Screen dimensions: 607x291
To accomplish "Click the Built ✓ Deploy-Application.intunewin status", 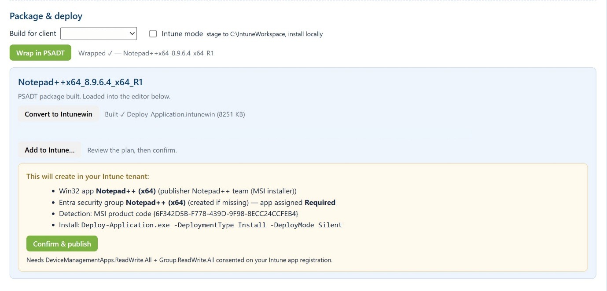I will [x=175, y=114].
